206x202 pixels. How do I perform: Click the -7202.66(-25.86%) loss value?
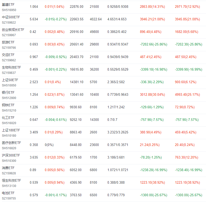pos(154,44)
